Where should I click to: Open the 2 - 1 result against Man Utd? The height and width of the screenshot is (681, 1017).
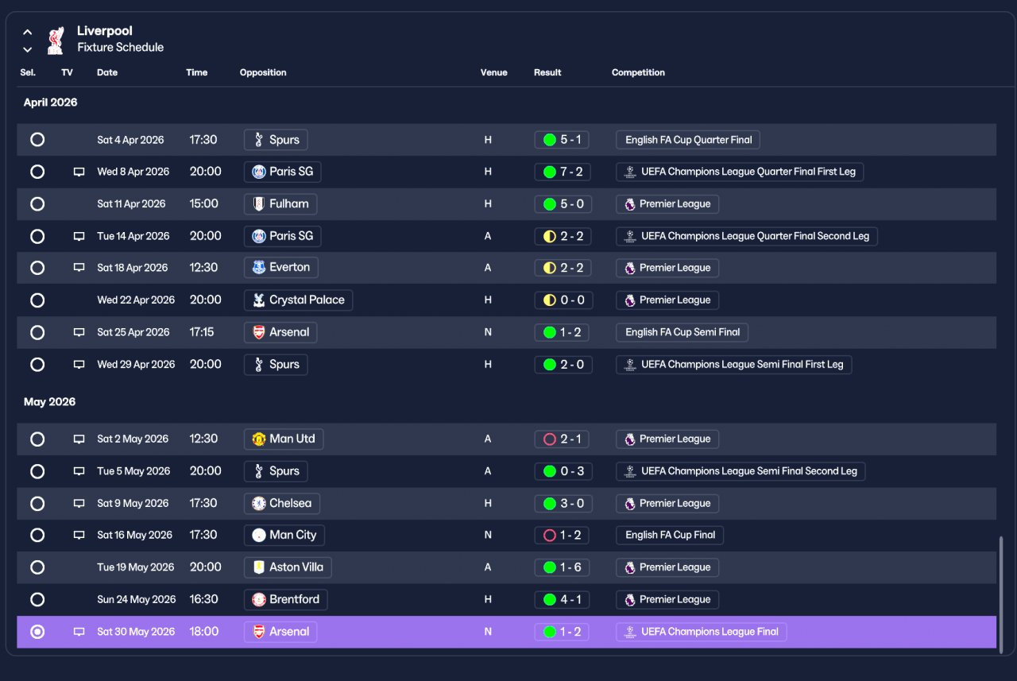562,439
